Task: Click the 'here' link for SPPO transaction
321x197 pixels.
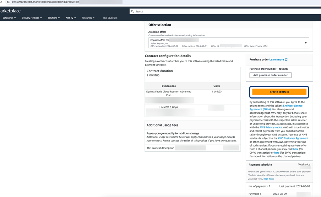Action: 277,153
